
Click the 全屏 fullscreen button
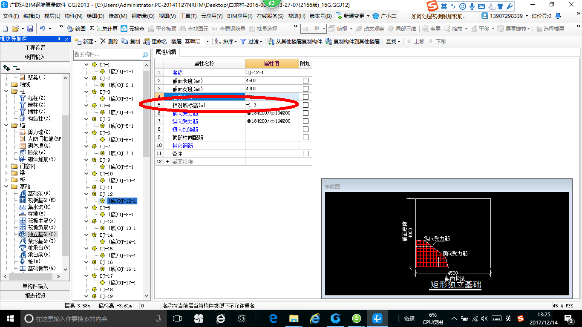[x=431, y=29]
